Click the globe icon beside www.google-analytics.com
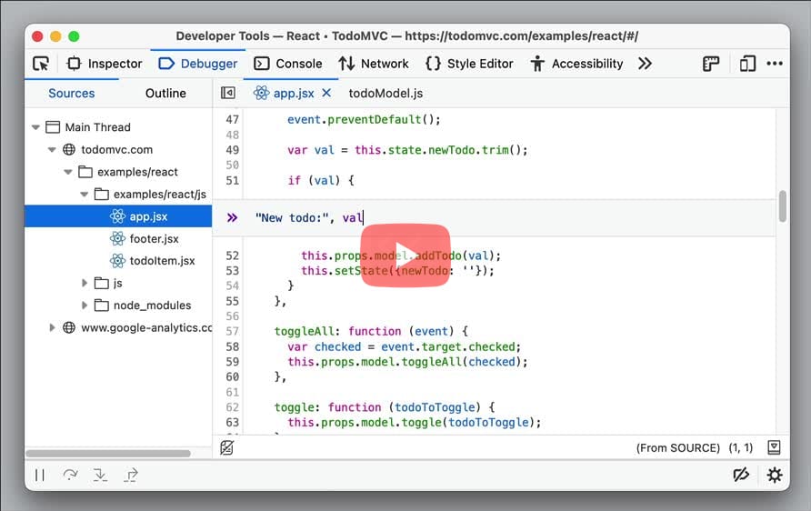The height and width of the screenshot is (511, 811). [x=69, y=327]
